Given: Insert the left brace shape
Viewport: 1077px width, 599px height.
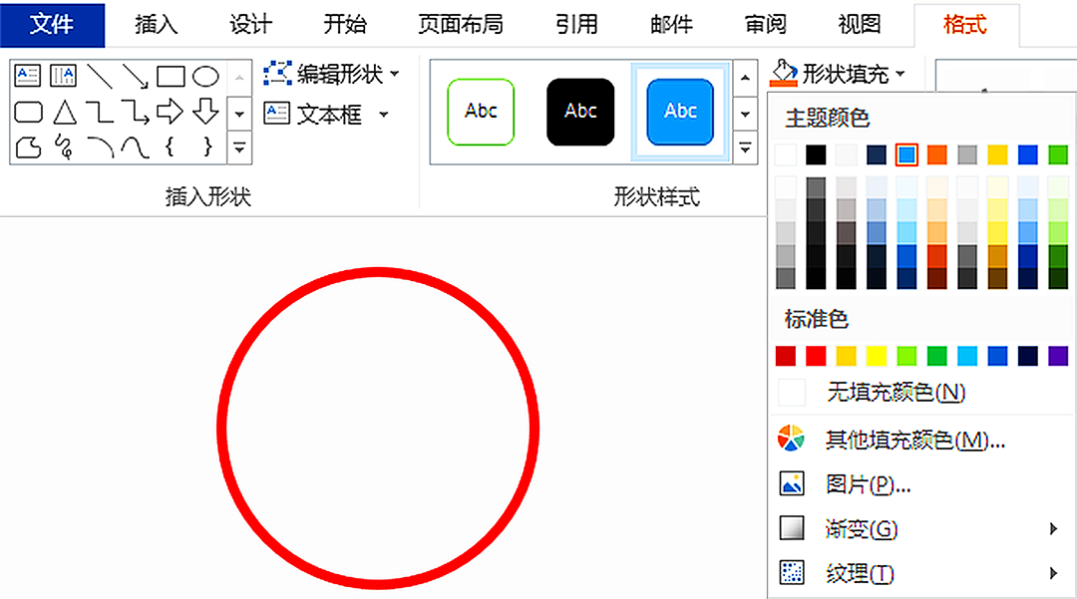Looking at the screenshot, I should [170, 147].
